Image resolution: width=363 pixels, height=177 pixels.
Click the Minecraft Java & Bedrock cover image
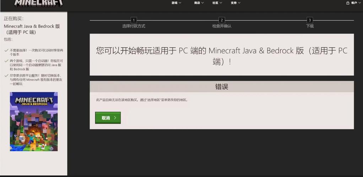[34, 122]
